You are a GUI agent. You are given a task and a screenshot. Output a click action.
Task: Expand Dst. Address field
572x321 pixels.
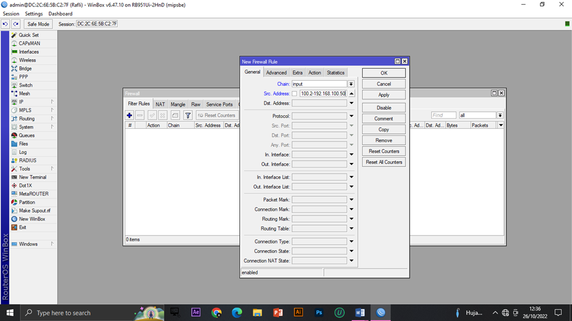(351, 103)
